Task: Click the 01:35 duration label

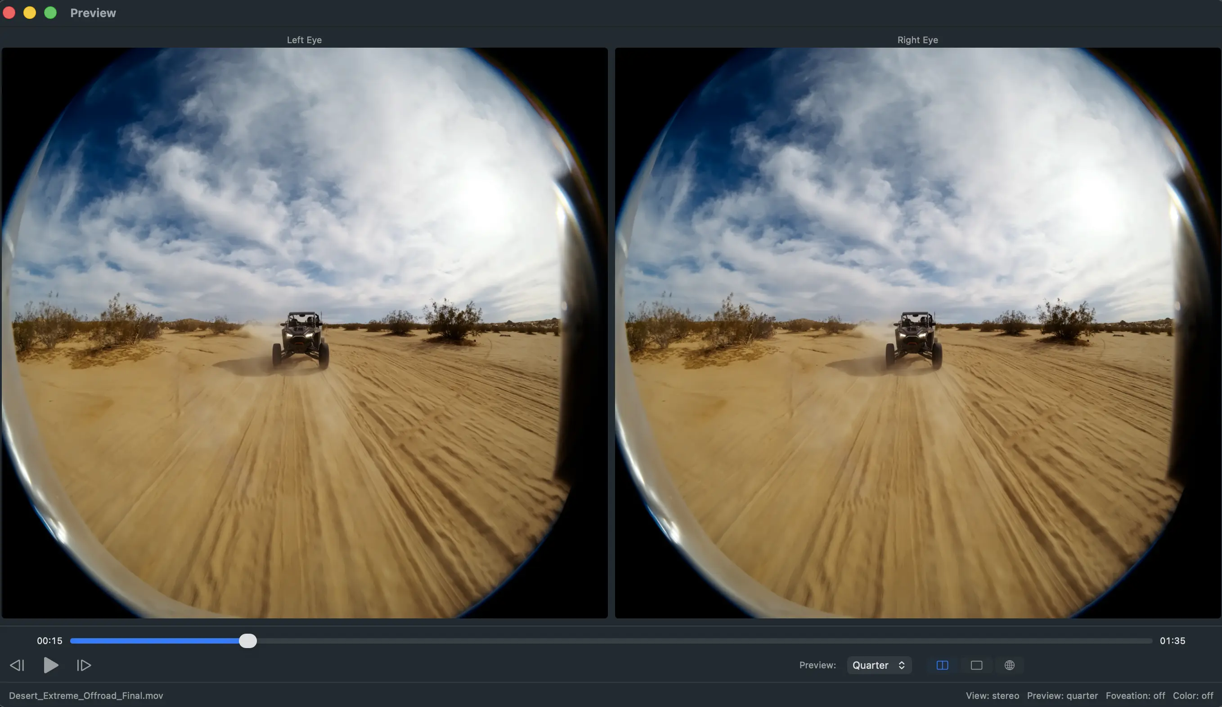Action: click(x=1172, y=640)
